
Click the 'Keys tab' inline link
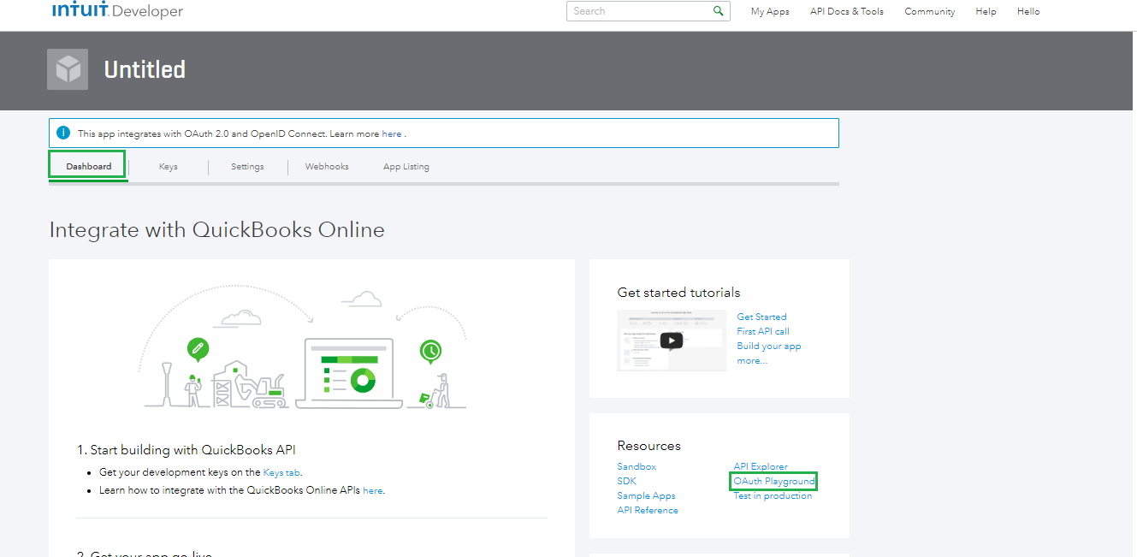click(x=281, y=472)
